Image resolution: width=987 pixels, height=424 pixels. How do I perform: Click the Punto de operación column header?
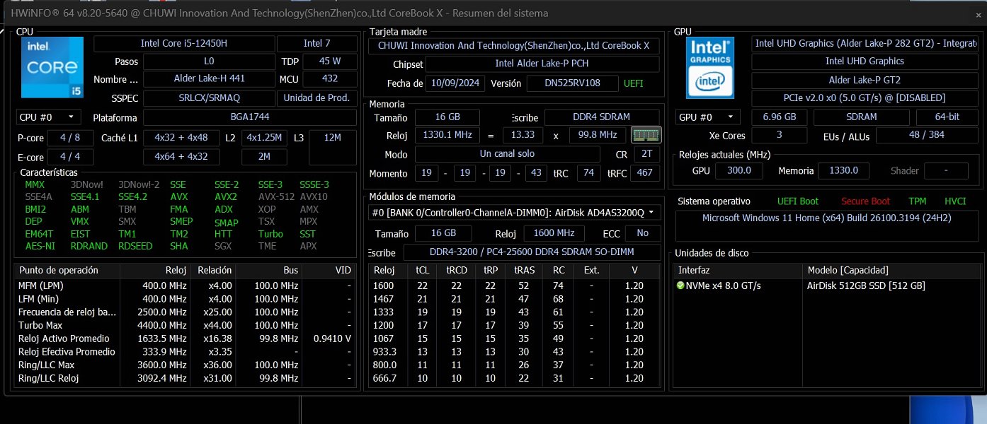(x=67, y=270)
